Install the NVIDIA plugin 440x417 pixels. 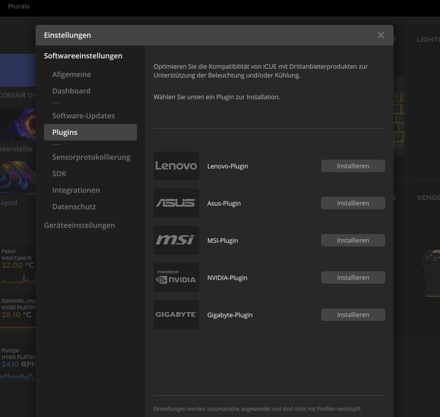tap(353, 277)
